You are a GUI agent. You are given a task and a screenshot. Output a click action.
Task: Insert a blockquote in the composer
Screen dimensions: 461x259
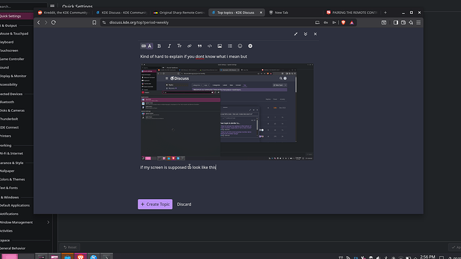[x=200, y=46]
